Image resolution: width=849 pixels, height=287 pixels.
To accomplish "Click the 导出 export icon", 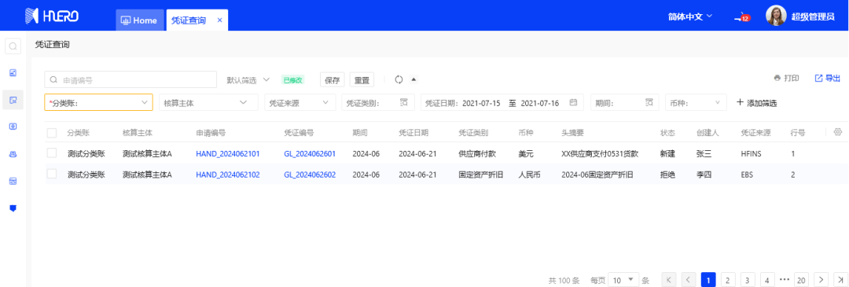I will [818, 79].
